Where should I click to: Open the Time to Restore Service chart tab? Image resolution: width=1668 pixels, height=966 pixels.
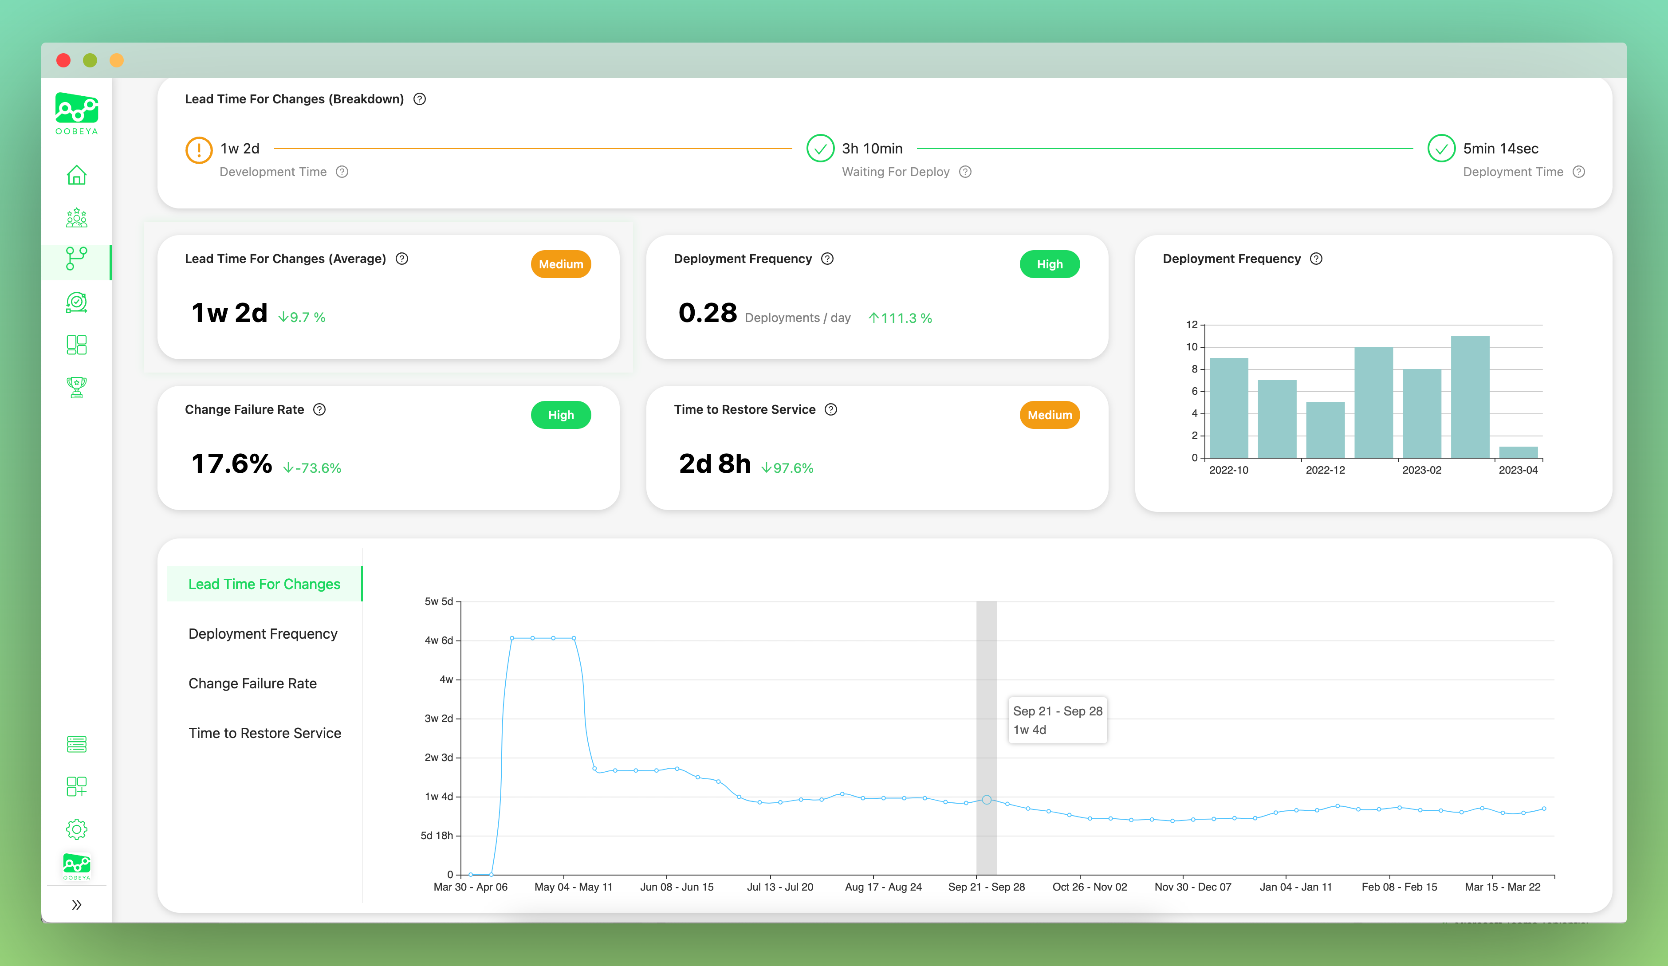(x=265, y=732)
